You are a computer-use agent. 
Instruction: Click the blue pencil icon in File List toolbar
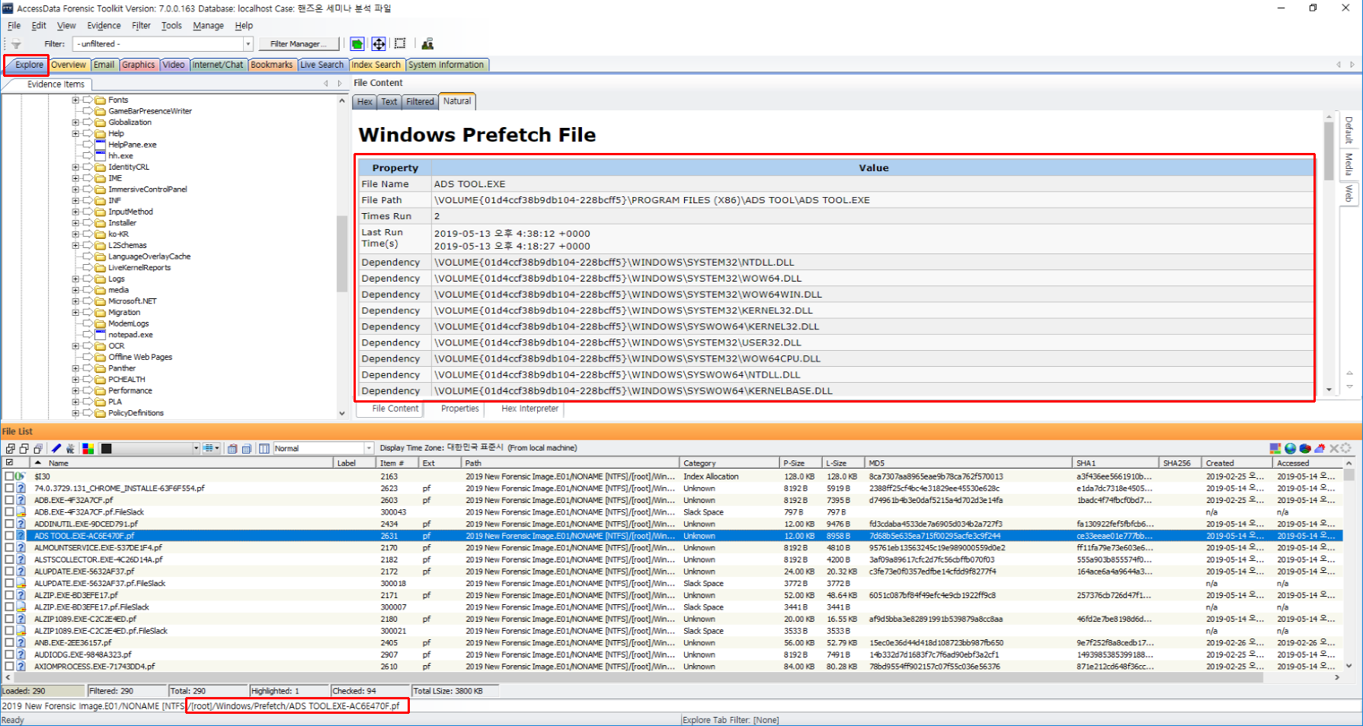coord(56,449)
